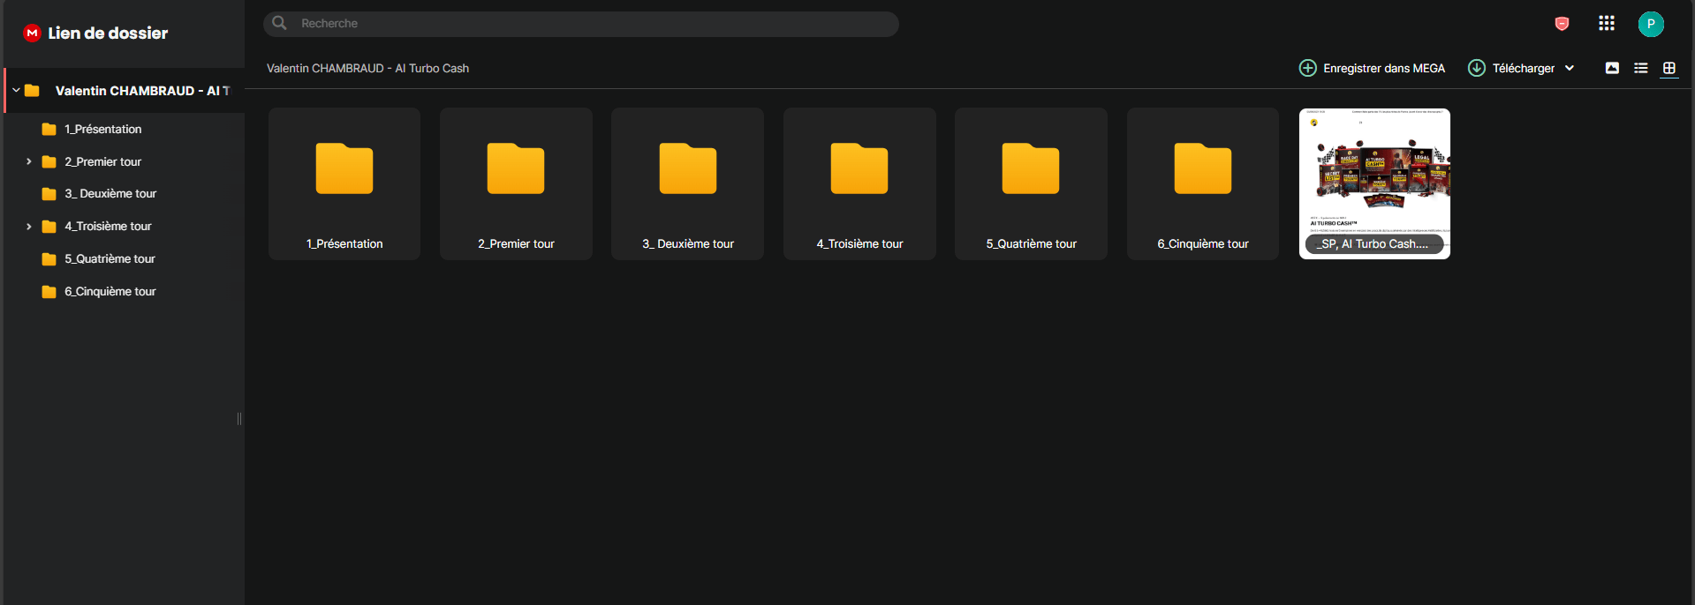Open the shield security icon
Image resolution: width=1695 pixels, height=605 pixels.
pos(1562,24)
